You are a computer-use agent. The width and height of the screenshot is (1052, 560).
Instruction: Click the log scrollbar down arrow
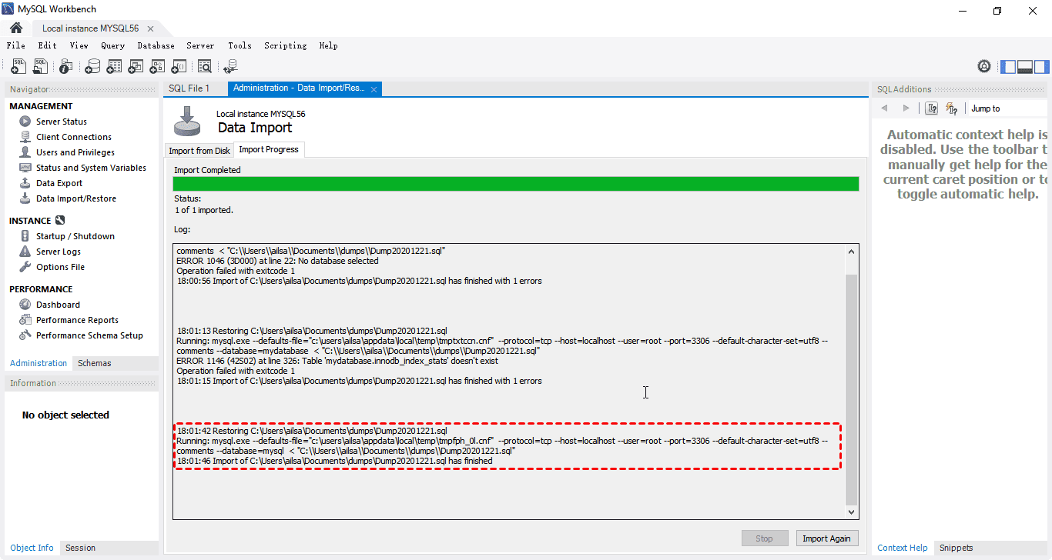(x=851, y=512)
